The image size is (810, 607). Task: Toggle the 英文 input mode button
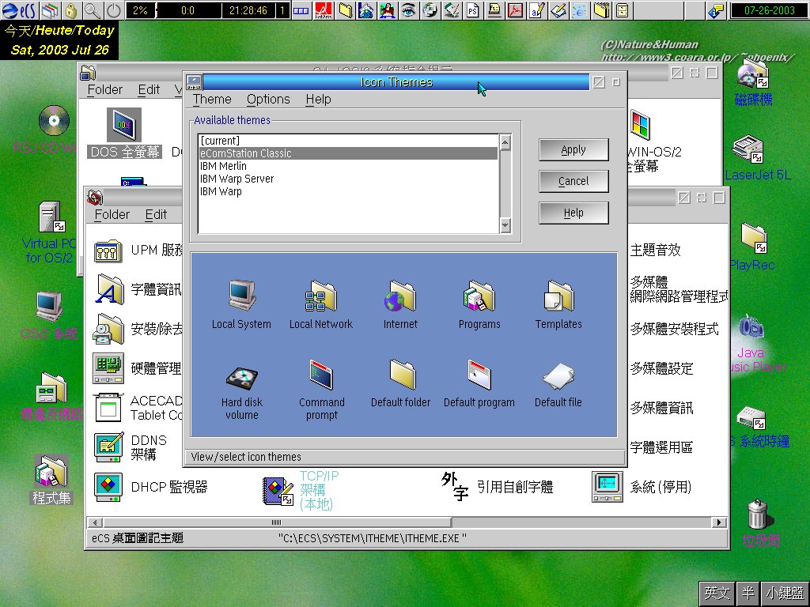coord(717,593)
